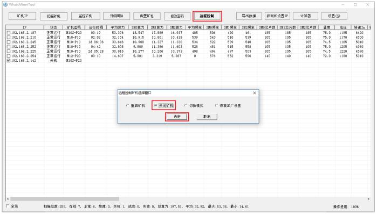Tick the checkbox for 192.168.2.210
377x214 pixels.
[x=9, y=38]
